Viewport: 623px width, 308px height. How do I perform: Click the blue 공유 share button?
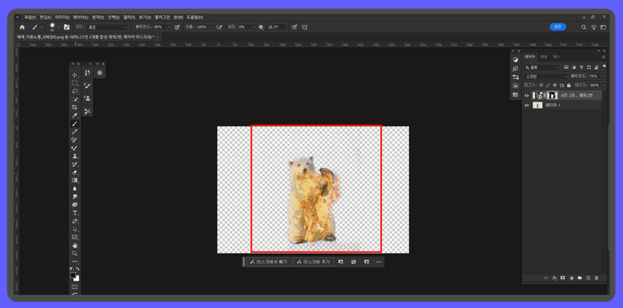[558, 27]
